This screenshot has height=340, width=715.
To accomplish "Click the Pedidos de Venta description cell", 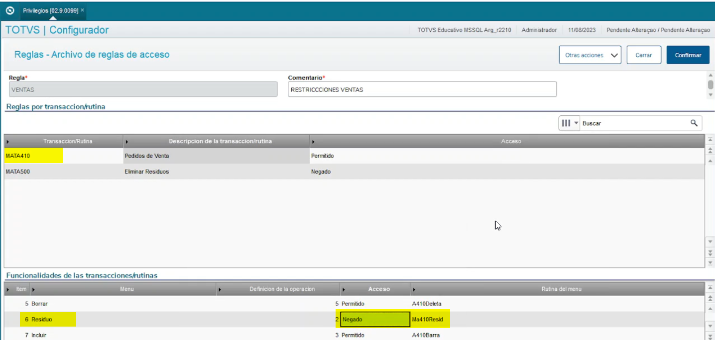I will tap(216, 156).
